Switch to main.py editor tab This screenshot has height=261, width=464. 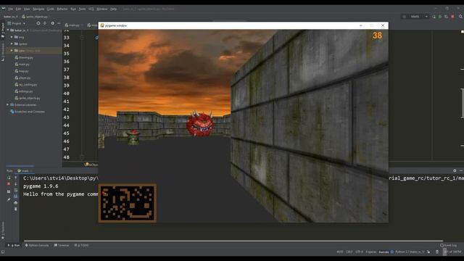[x=72, y=25]
